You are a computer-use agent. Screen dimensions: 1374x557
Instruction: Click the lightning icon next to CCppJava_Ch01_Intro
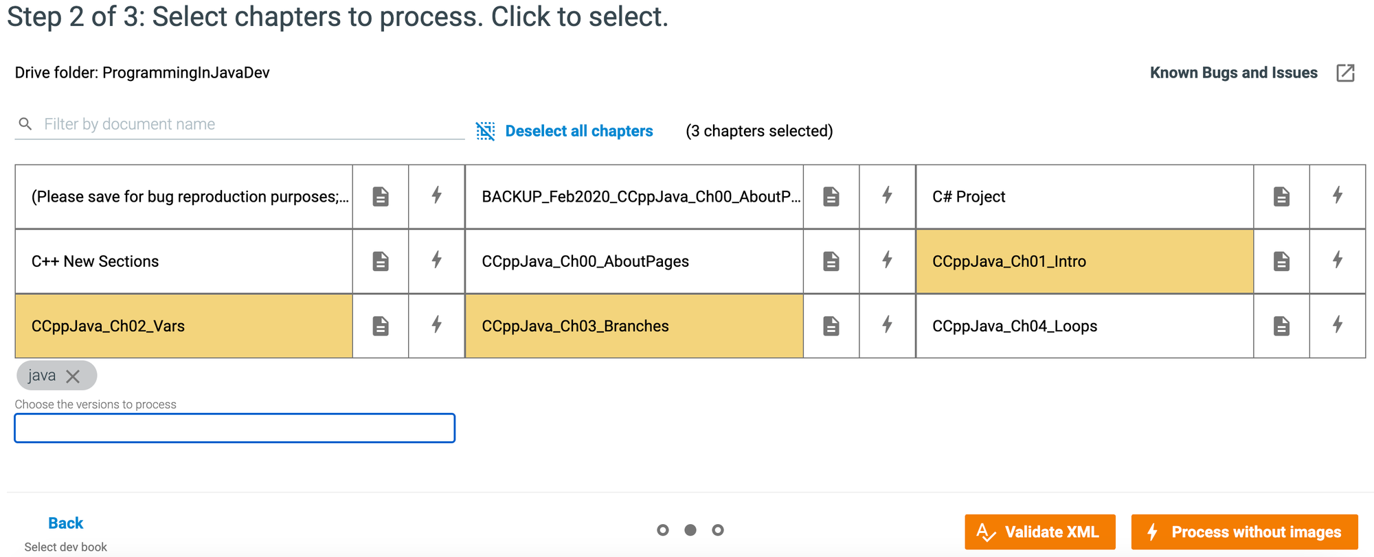pos(1337,261)
